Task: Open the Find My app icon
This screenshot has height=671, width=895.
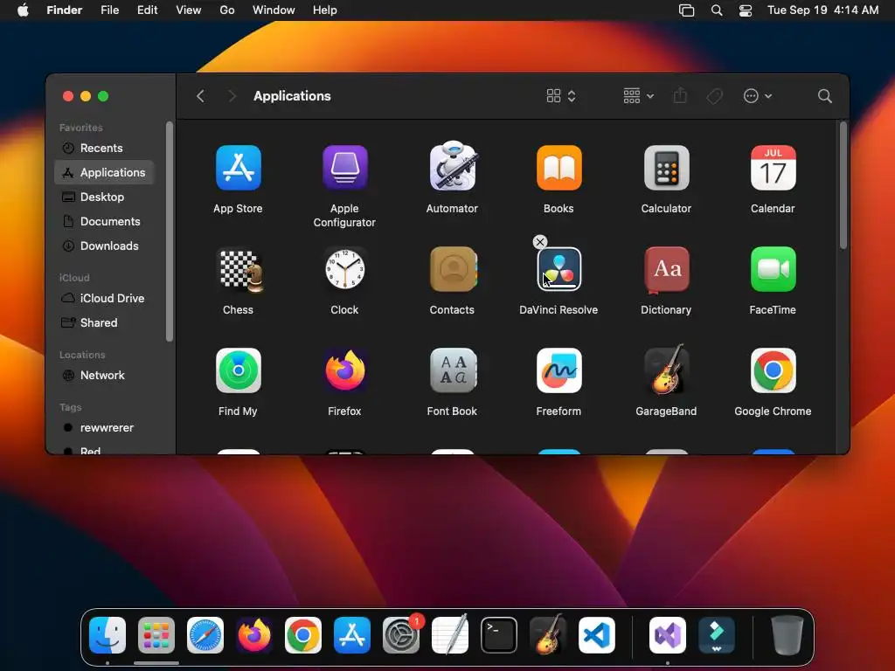Action: (x=238, y=370)
